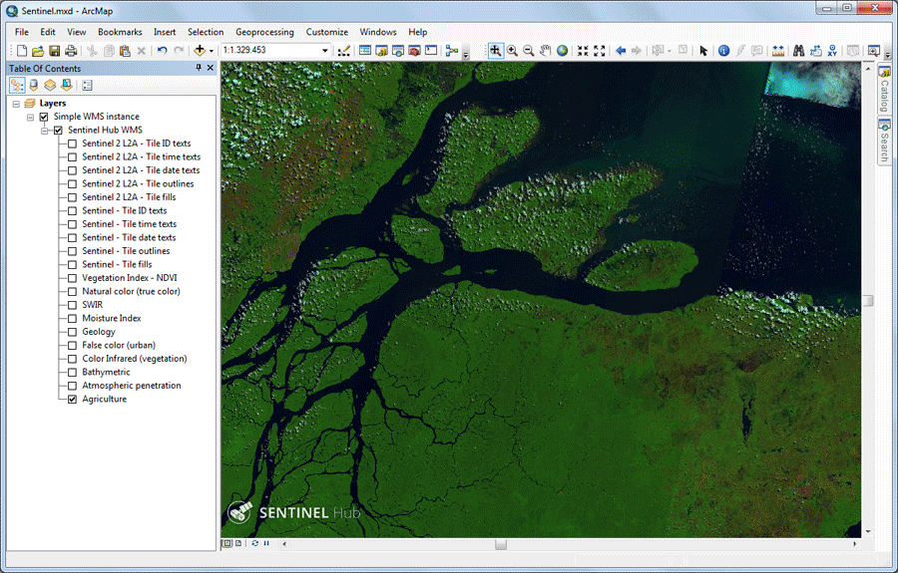Open the Edit menu
The height and width of the screenshot is (573, 898).
[48, 32]
